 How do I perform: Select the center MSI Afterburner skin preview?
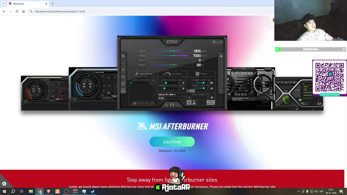[172, 73]
